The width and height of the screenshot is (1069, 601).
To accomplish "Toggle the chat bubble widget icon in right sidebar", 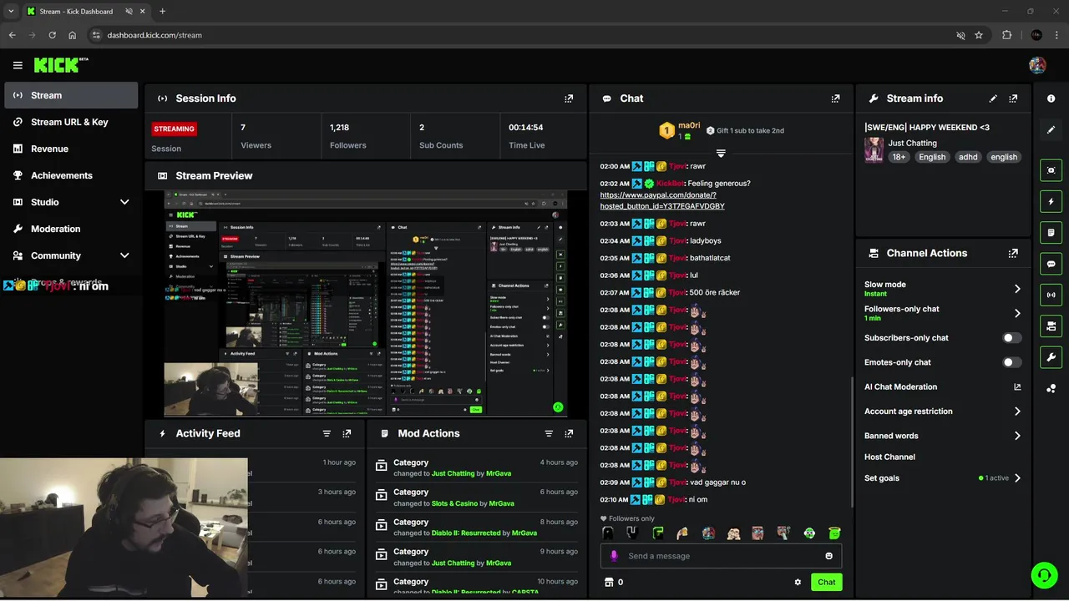I will click(x=1051, y=264).
